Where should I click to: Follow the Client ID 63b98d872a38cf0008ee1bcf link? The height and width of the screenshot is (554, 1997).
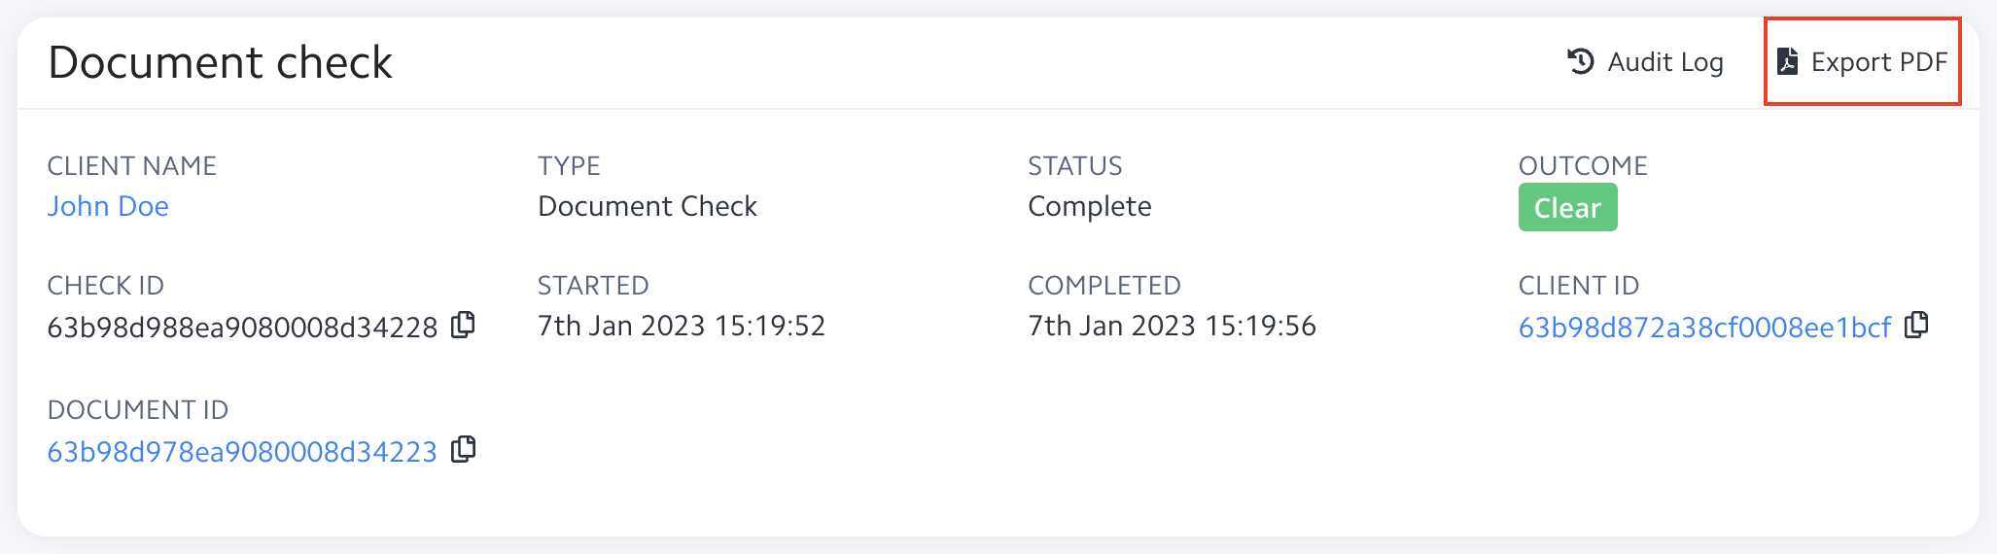tap(1704, 328)
